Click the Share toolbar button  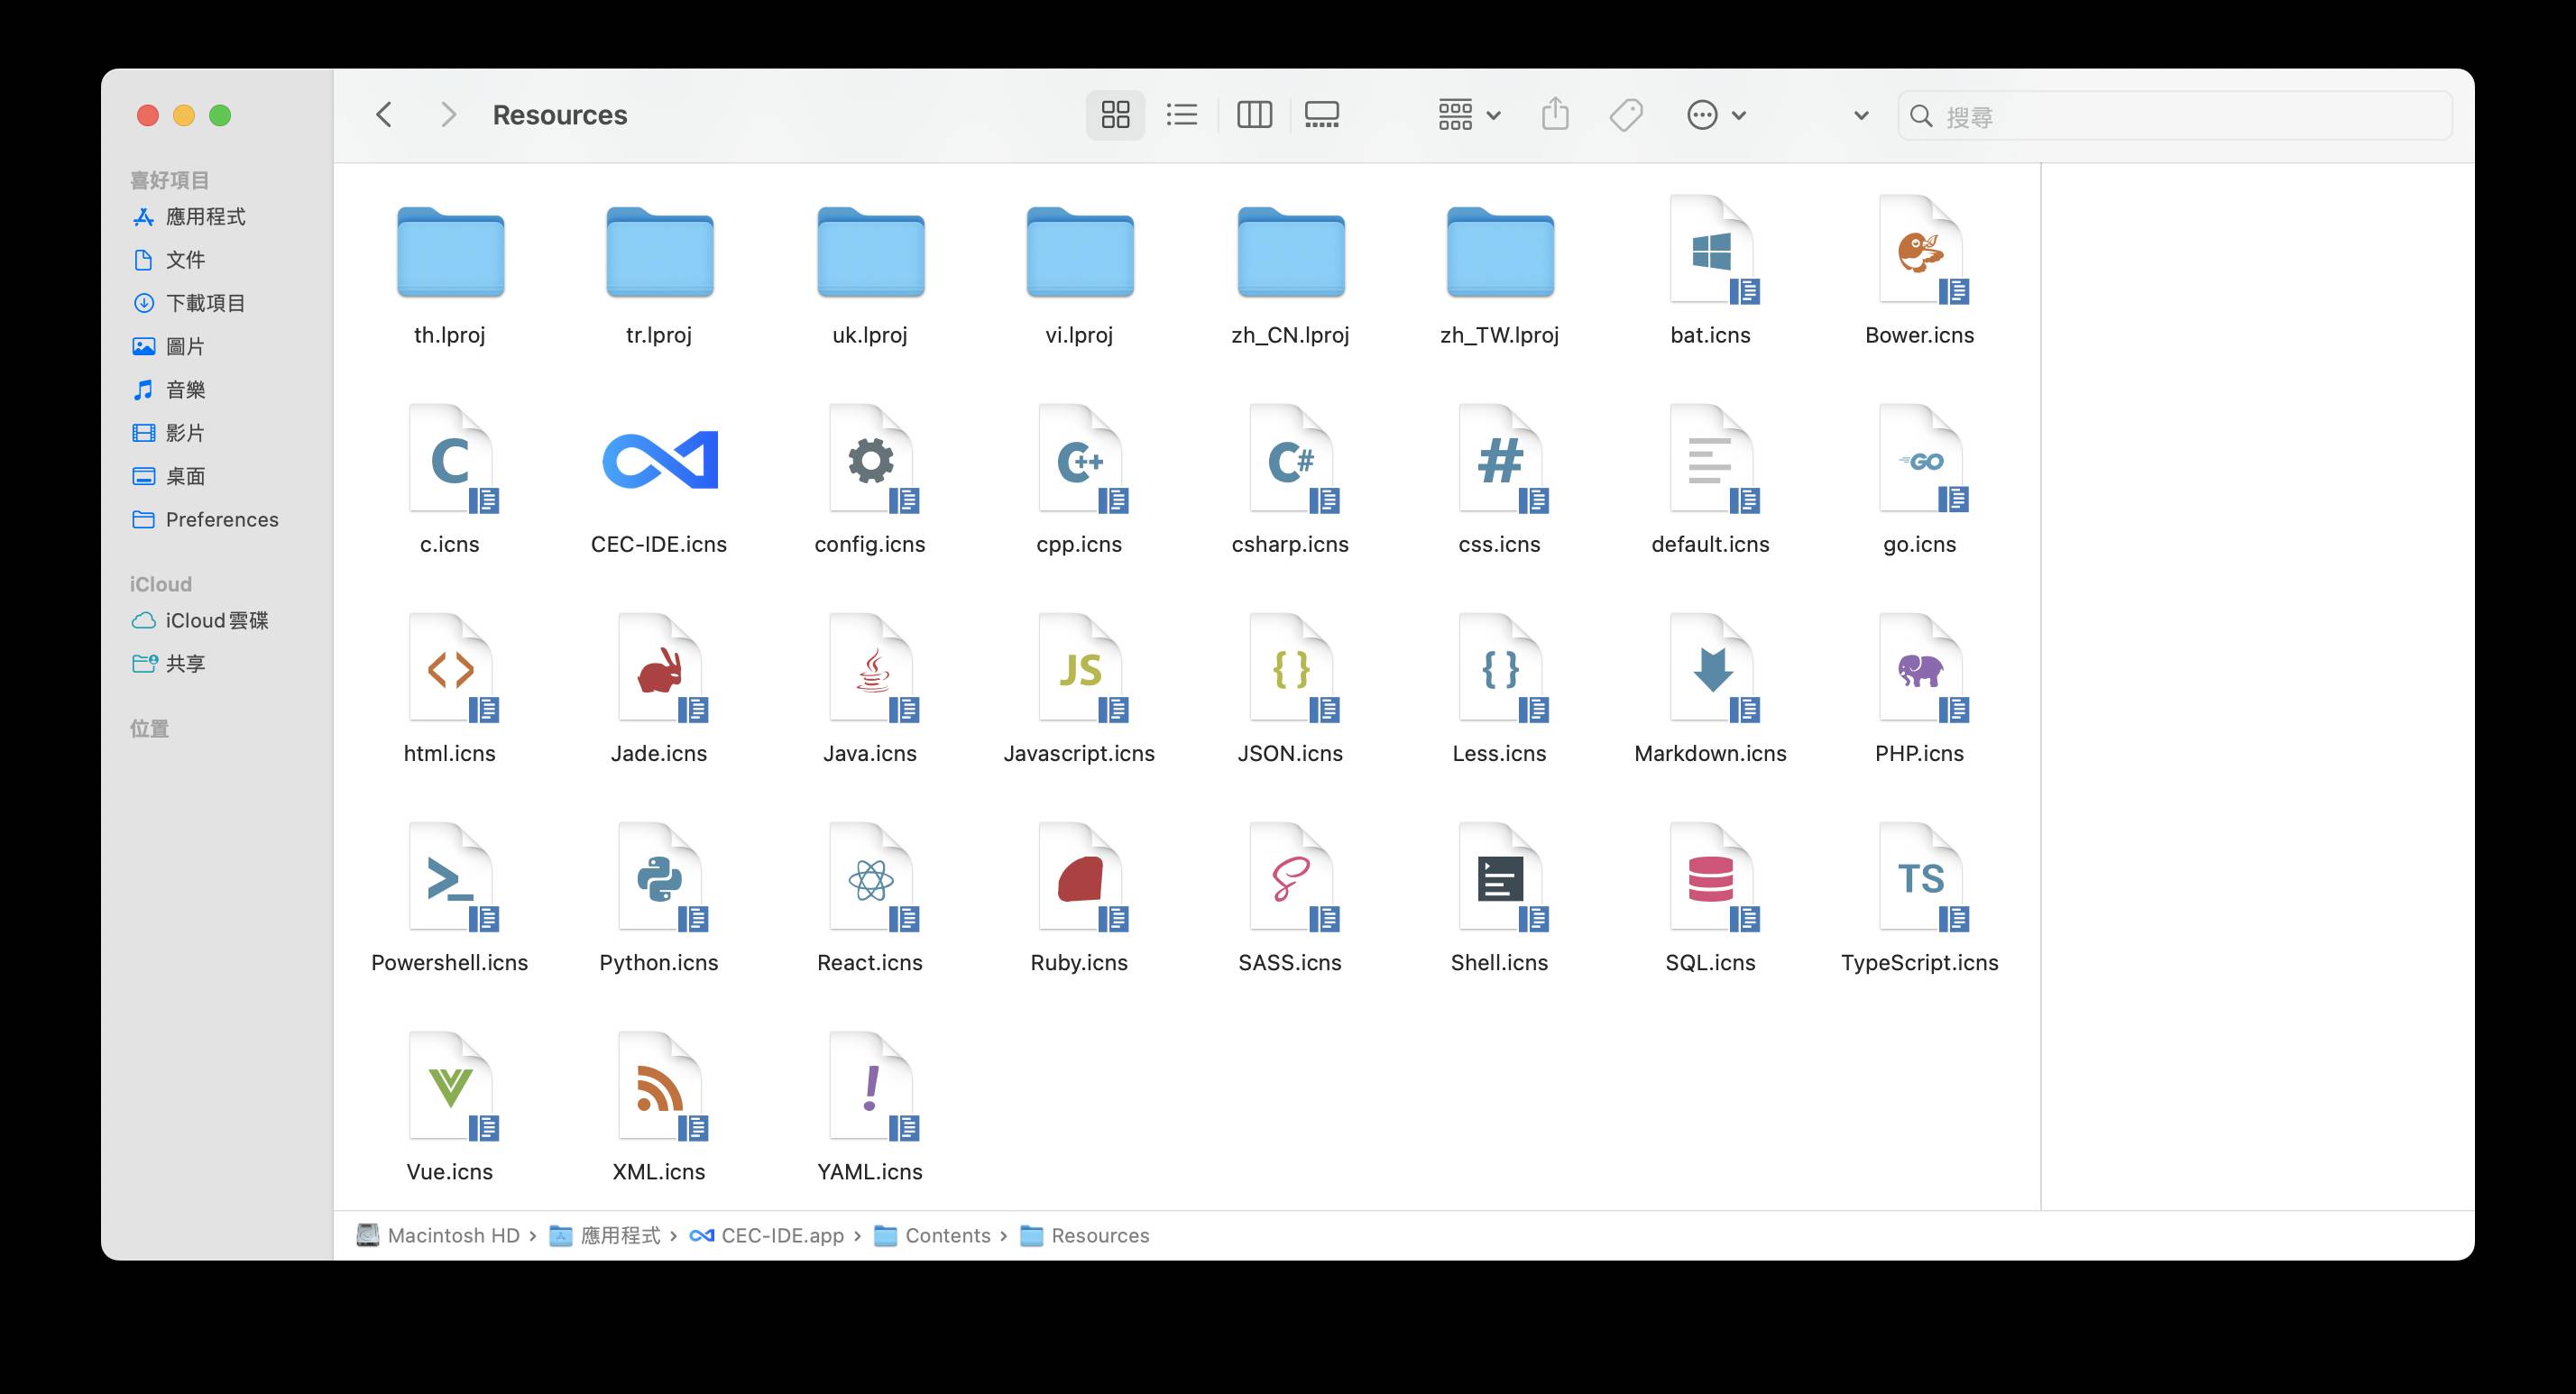click(x=1555, y=114)
